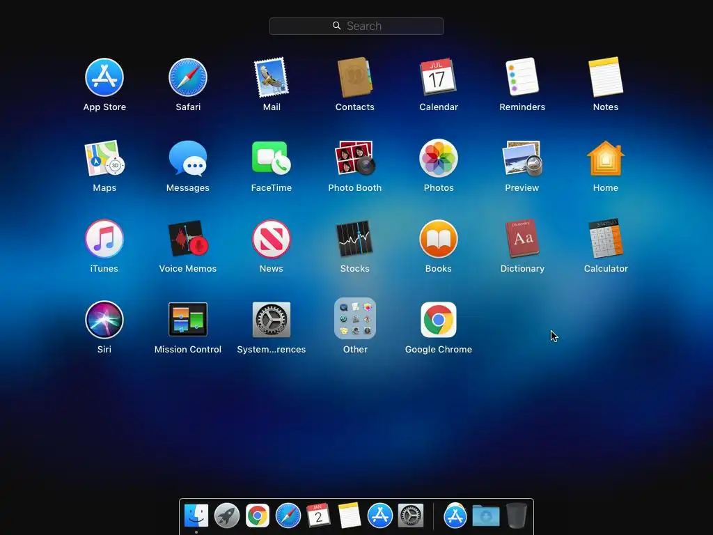Viewport: 713px width, 535px height.
Task: Open Mission Control
Action: coord(188,320)
